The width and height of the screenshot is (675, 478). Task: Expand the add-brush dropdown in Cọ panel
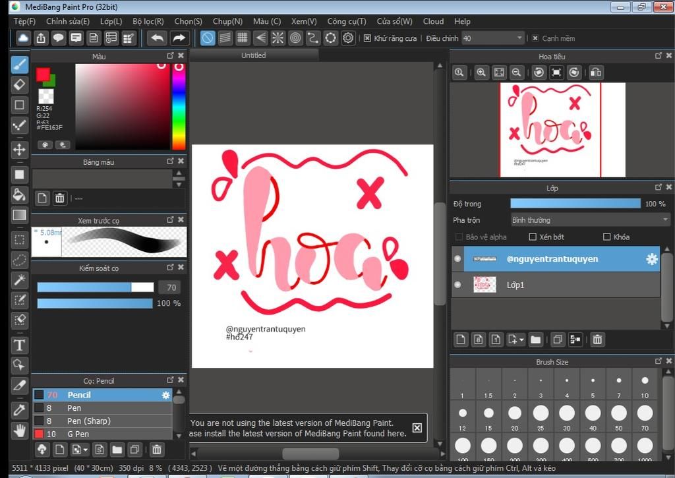pyautogui.click(x=86, y=450)
